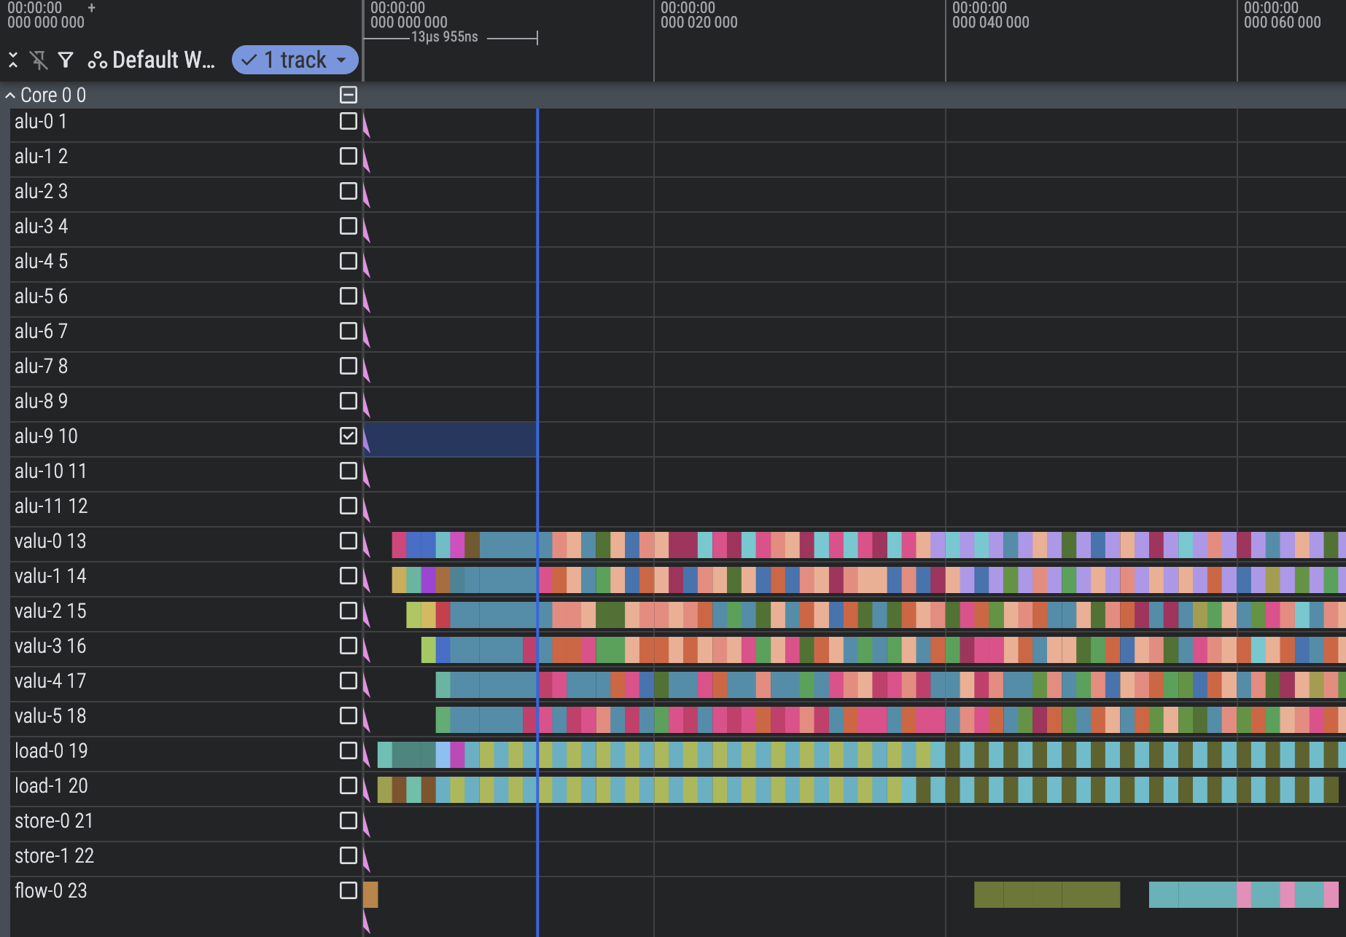The height and width of the screenshot is (937, 1346).
Task: Open the 1 track dropdown
Action: (x=295, y=60)
